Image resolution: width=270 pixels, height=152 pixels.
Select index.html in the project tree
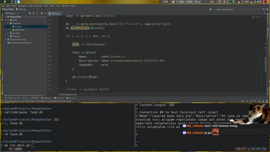click(x=19, y=30)
